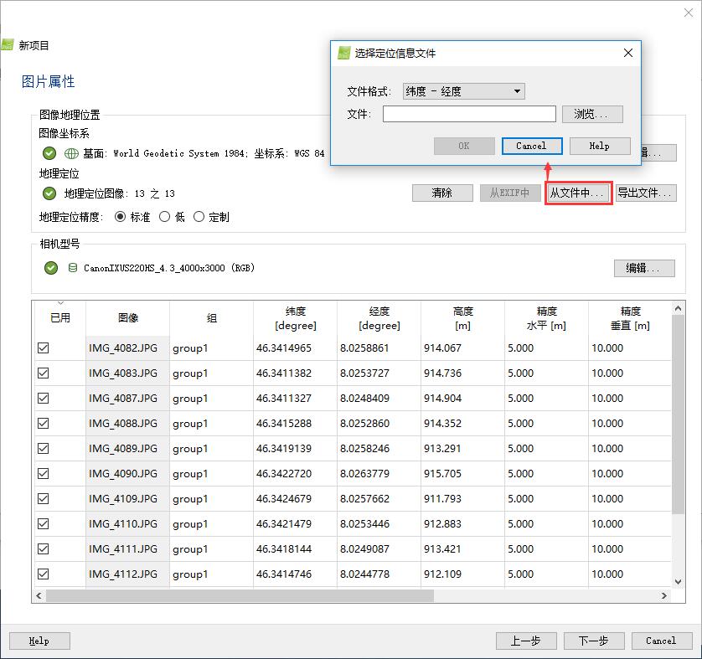This screenshot has width=702, height=659.
Task: Click the green check icon beside 基面
Action: [49, 153]
